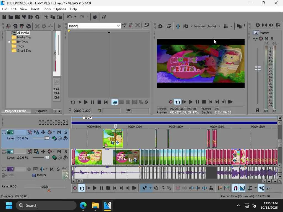Save project using the floppy disk icon
Screen dimensions: 283x212
[x=17, y=17]
